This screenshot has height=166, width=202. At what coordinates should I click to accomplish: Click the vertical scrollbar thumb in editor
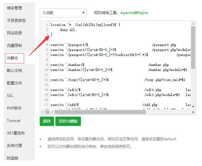pyautogui.click(x=193, y=48)
